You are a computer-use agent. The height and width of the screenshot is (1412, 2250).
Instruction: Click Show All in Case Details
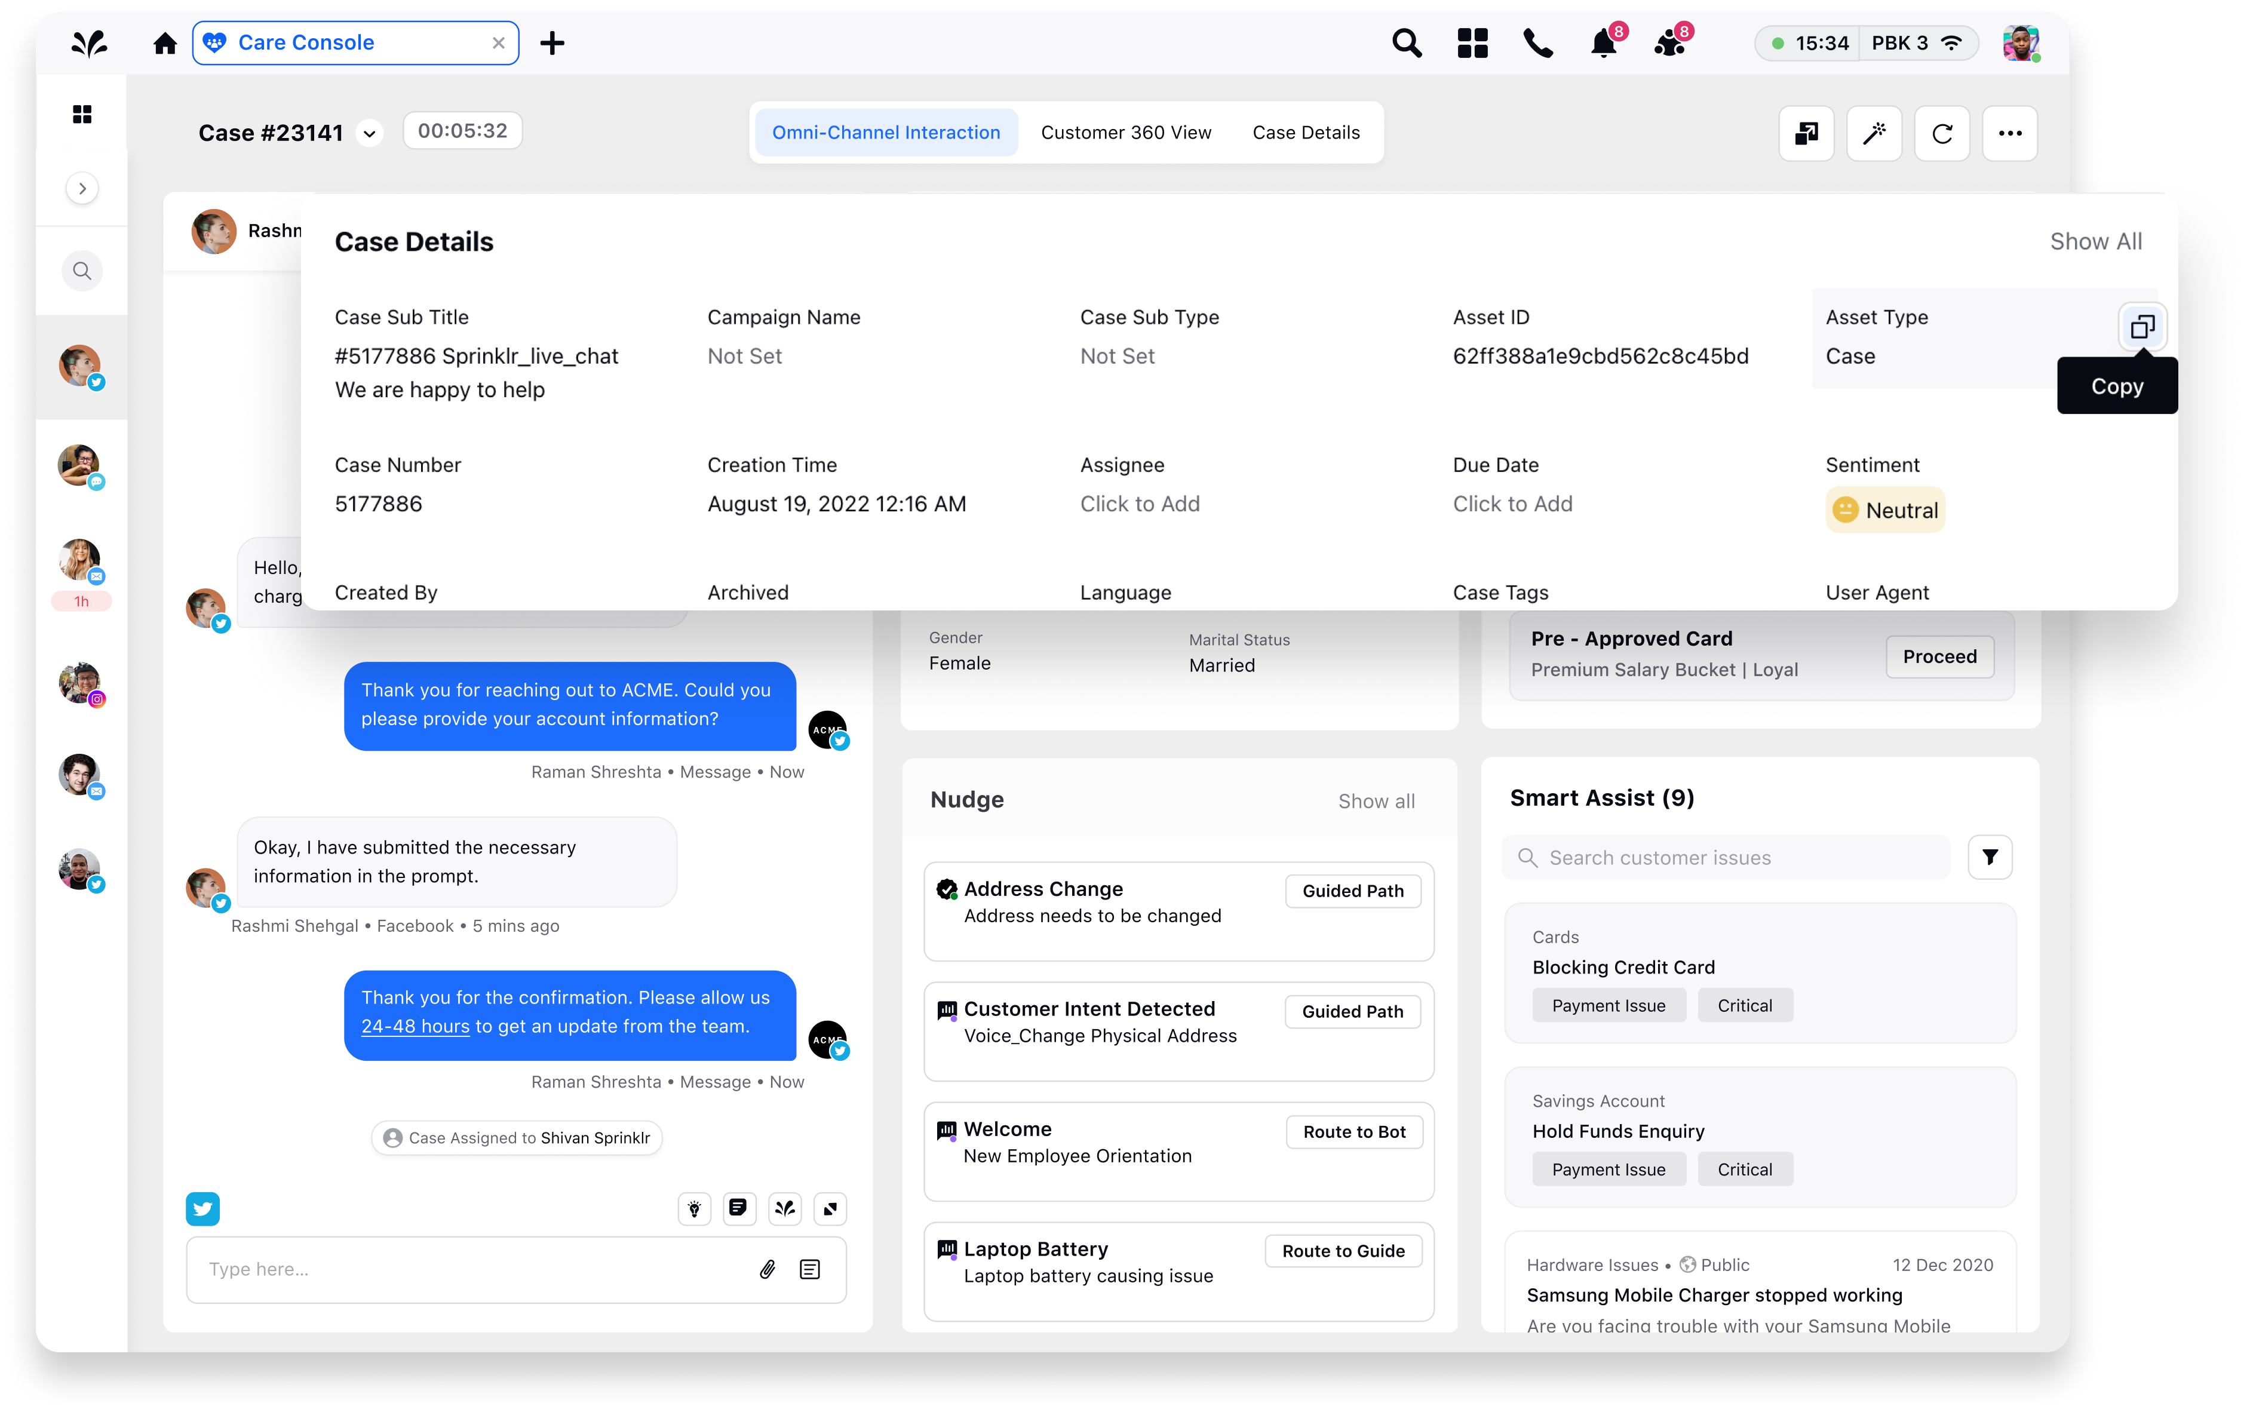[2095, 242]
